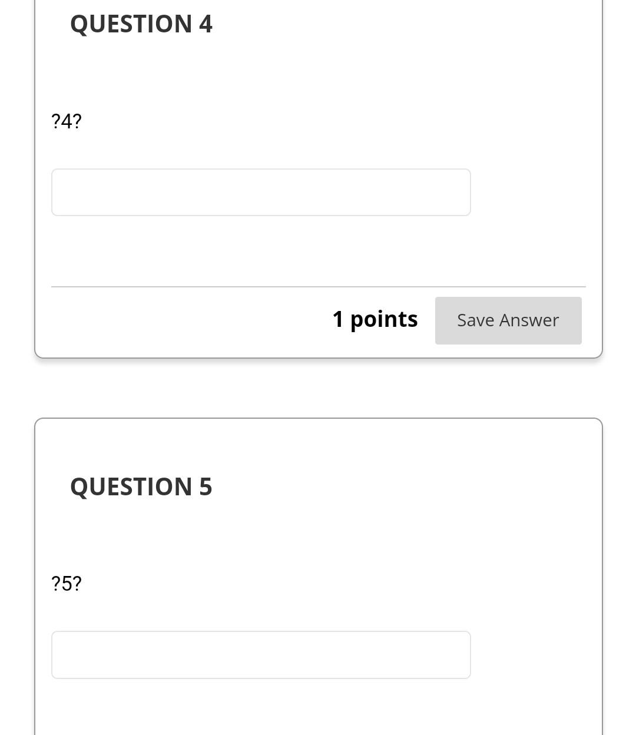This screenshot has height=735, width=636.
Task: Click the 1 points label
Action: point(375,319)
